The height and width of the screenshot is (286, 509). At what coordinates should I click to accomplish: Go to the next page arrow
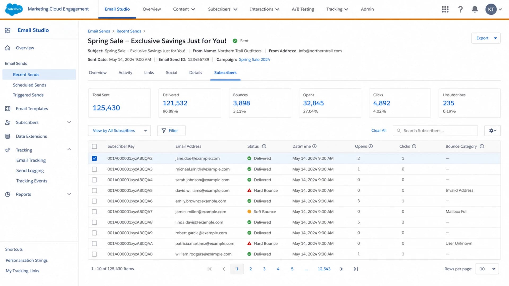(x=341, y=269)
